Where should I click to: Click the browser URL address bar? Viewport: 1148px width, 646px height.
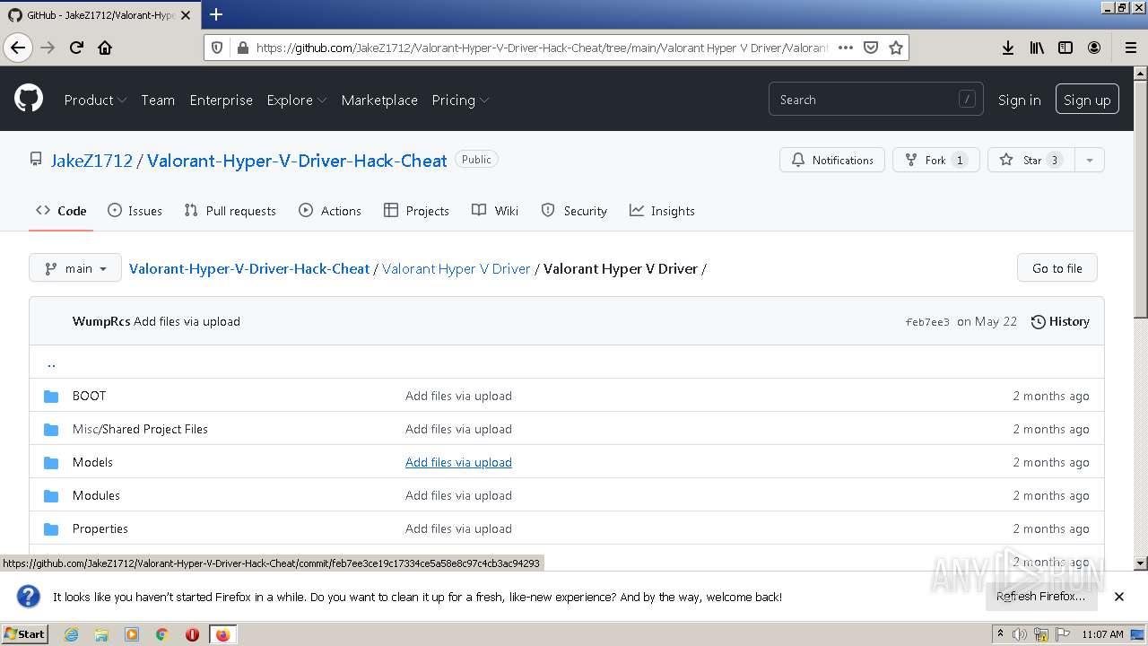543,48
